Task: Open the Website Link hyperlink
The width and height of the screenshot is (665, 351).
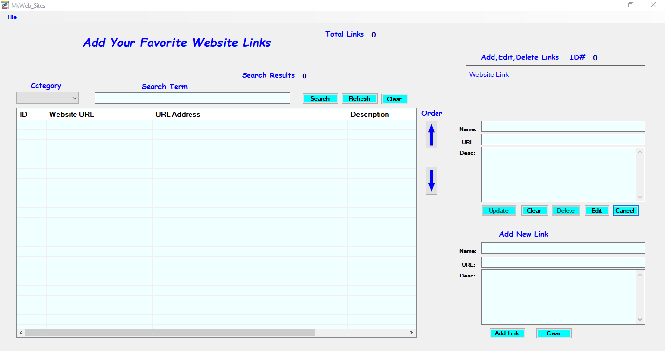Action: click(x=488, y=74)
